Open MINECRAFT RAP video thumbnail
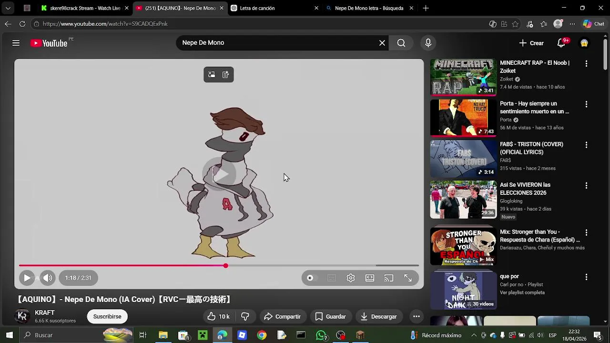Screen dimensions: 610x343 463,77
